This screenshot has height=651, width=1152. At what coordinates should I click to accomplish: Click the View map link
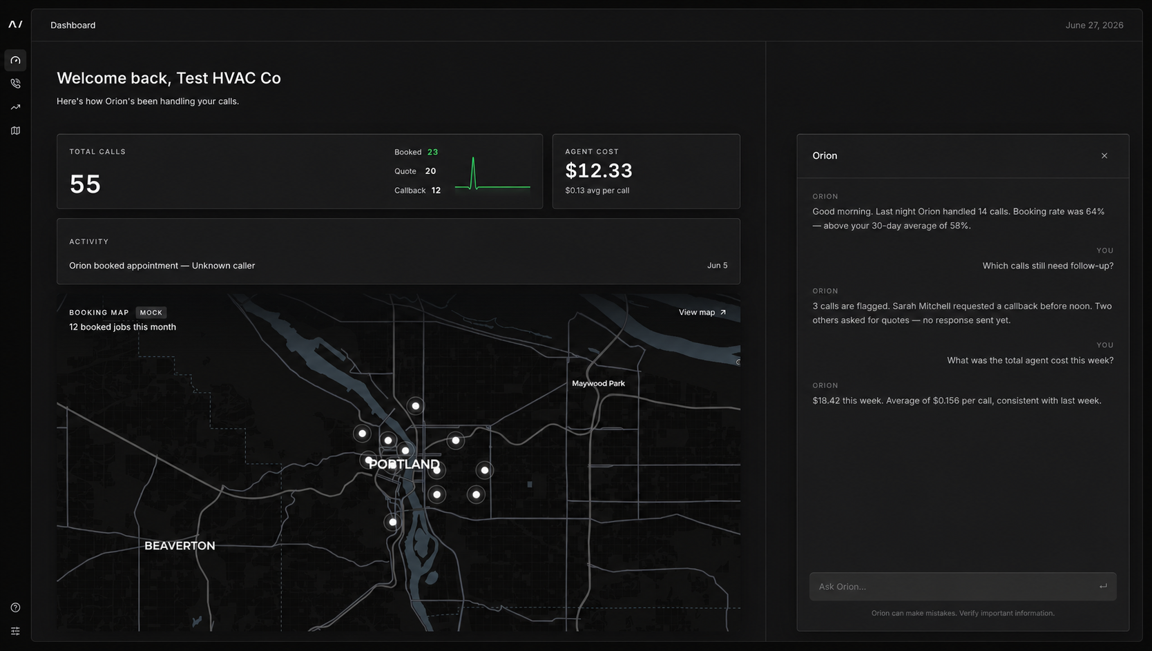click(702, 312)
